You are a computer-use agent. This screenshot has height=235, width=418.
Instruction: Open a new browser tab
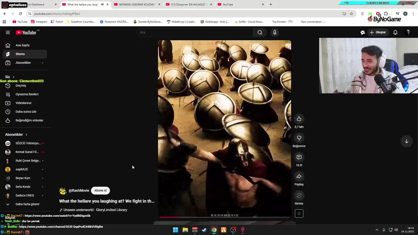pyautogui.click(x=271, y=5)
